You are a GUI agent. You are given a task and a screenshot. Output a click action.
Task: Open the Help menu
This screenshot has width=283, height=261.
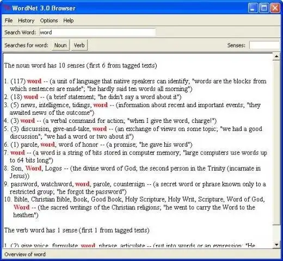point(69,21)
